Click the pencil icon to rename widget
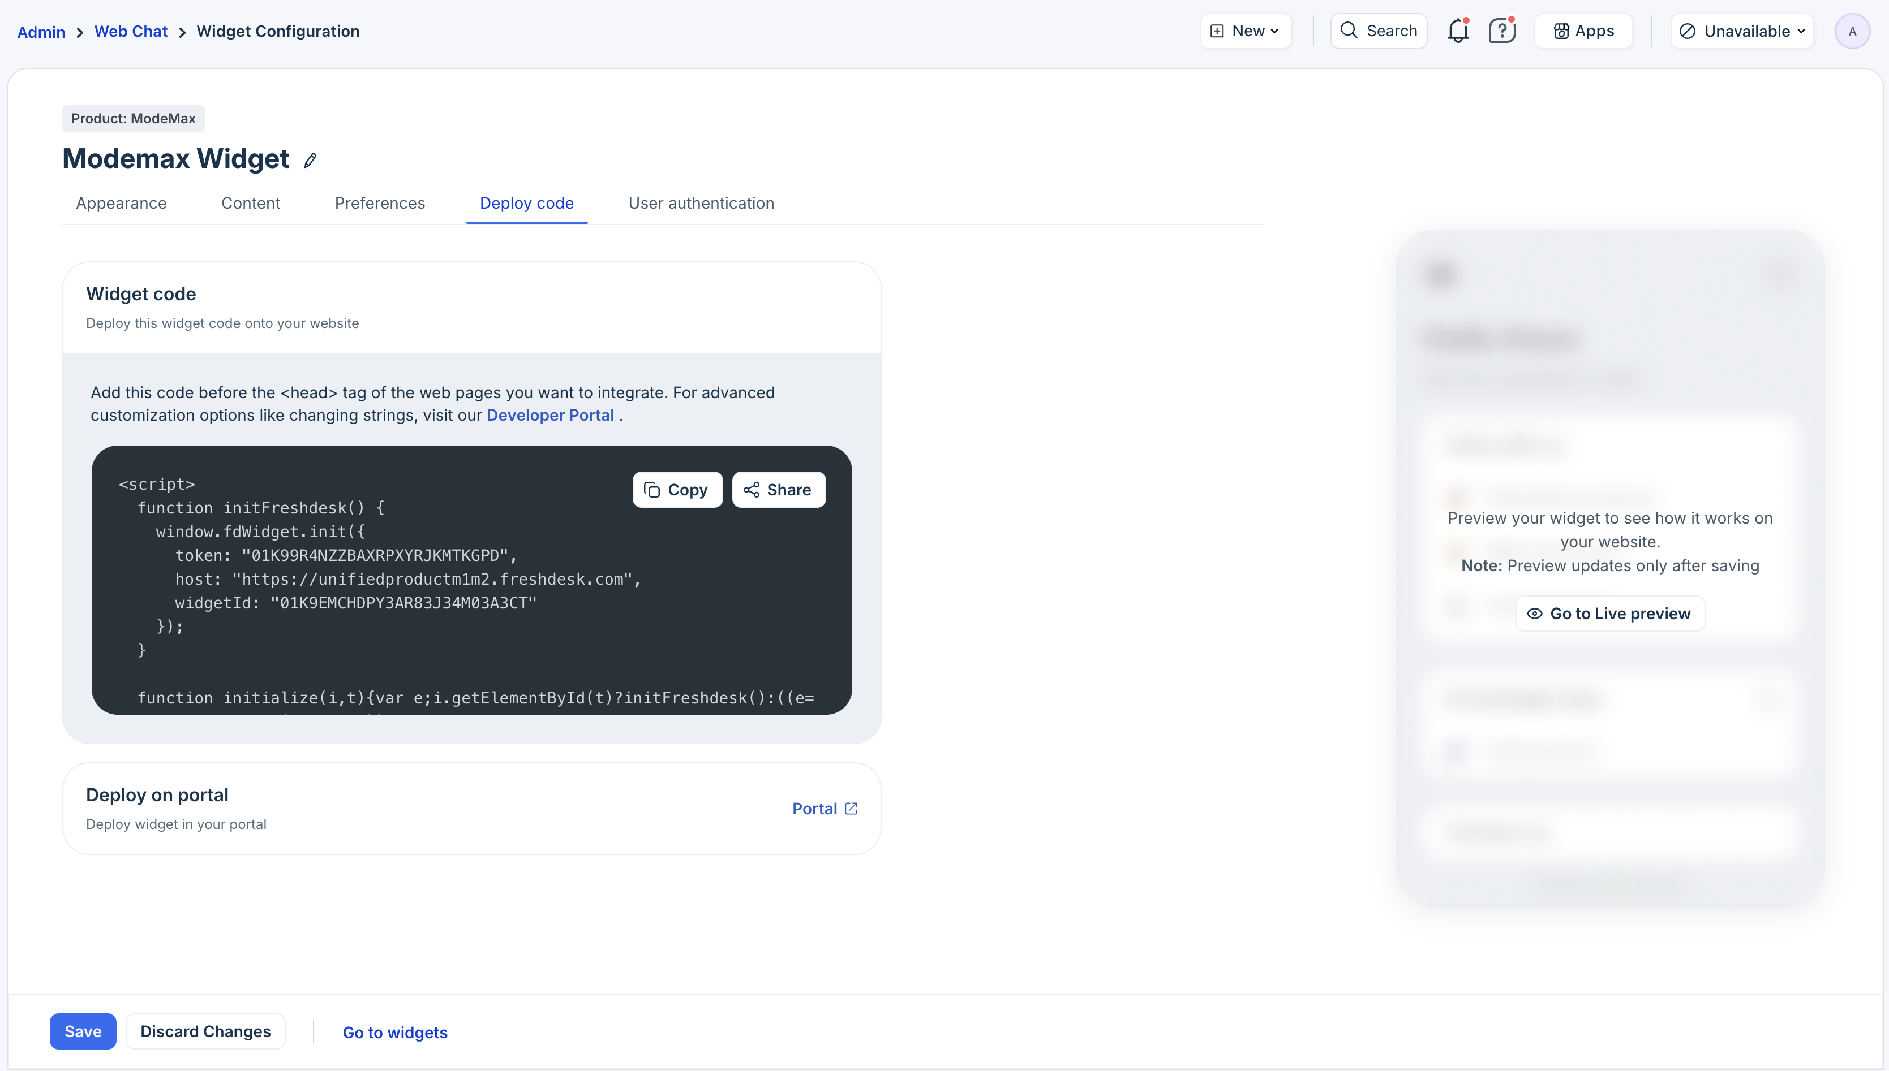1889x1071 pixels. point(310,161)
